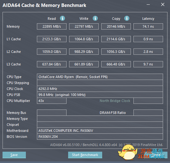170x163 pixels.
Task: Click the Copy column header
Action: click(116, 19)
